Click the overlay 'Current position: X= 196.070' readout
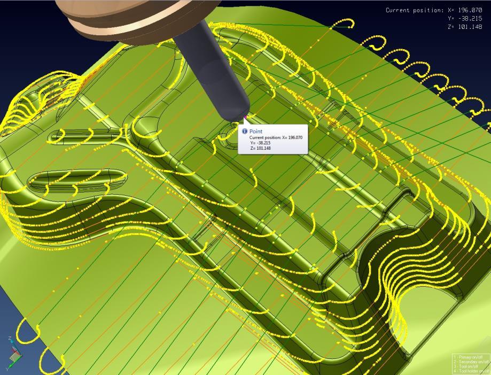 click(x=434, y=10)
